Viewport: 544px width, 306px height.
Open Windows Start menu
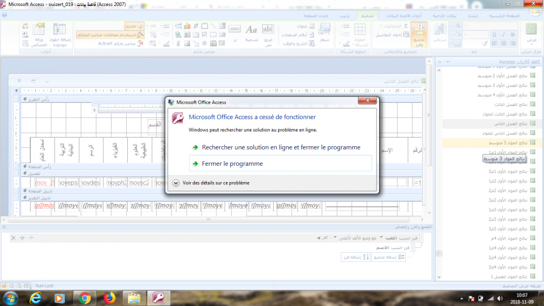pyautogui.click(x=10, y=298)
